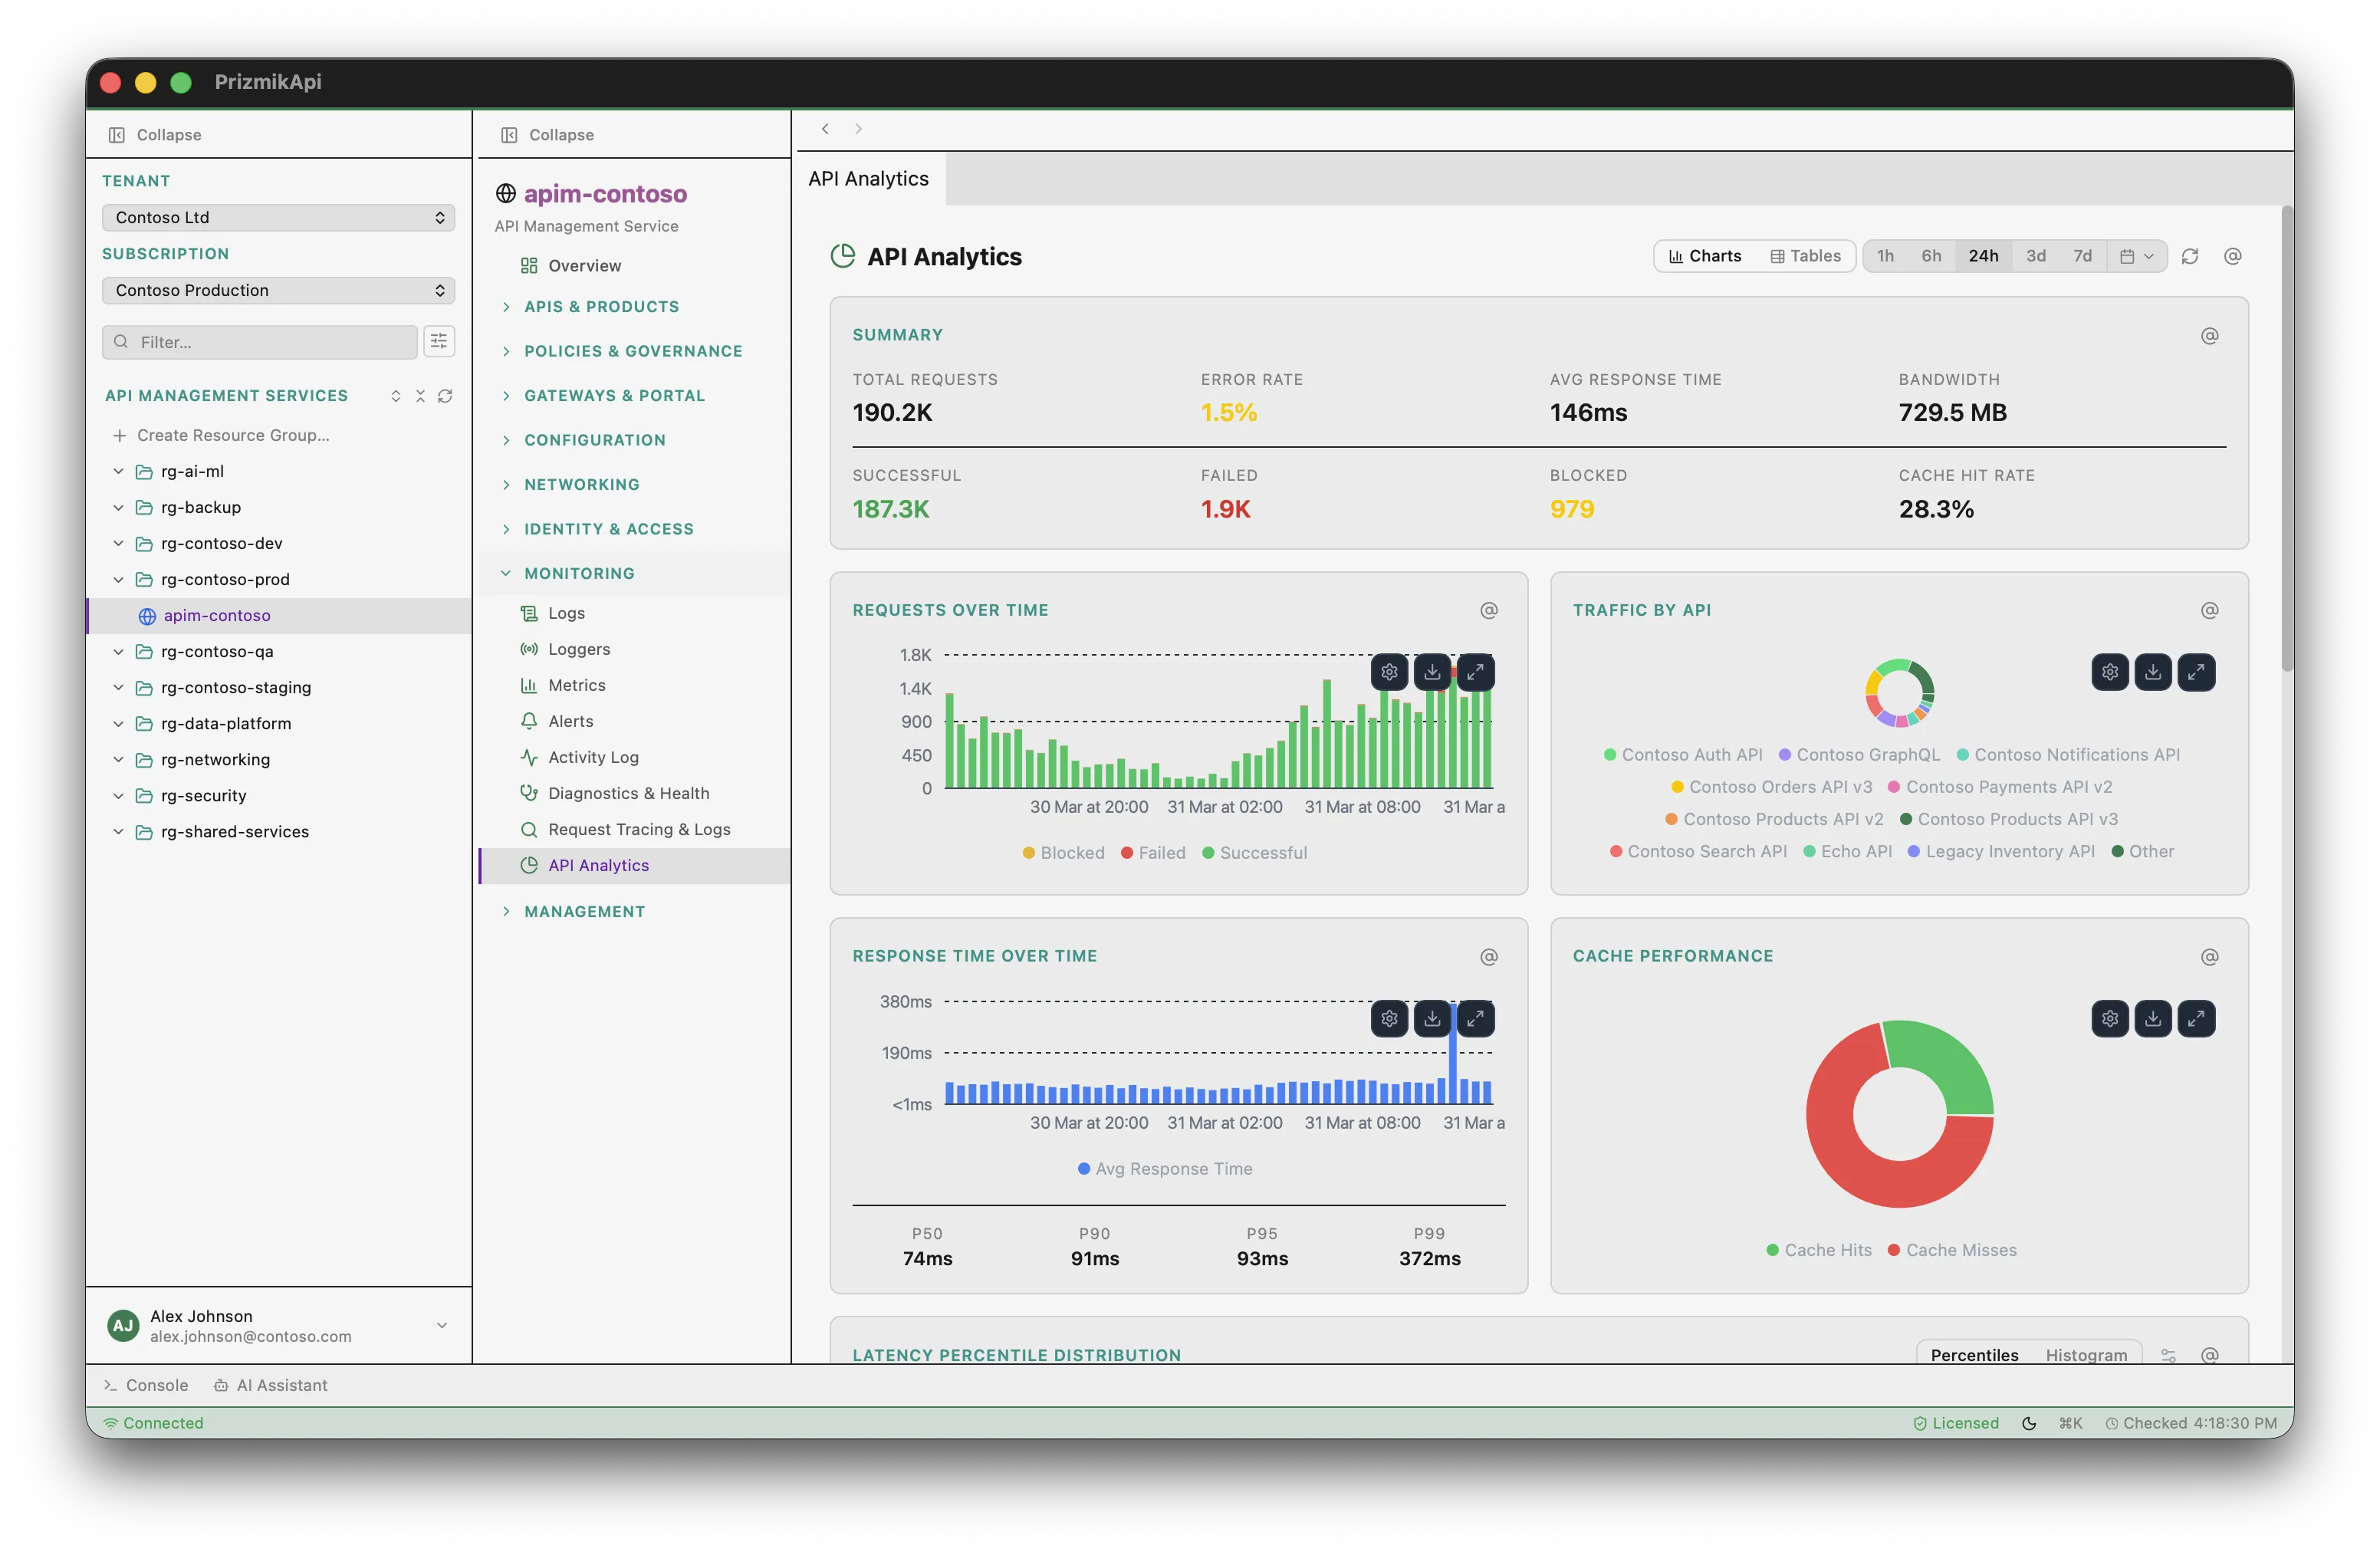Expand Cache Performance chart to fullscreen

tap(2197, 1018)
